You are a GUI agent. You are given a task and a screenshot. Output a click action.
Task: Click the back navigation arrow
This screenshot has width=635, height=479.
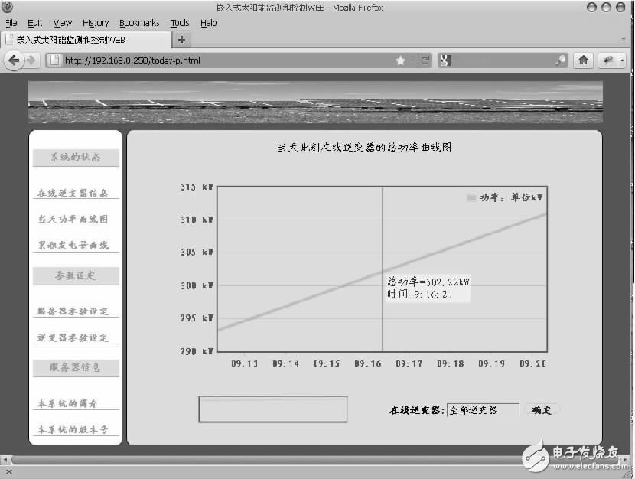(x=15, y=60)
